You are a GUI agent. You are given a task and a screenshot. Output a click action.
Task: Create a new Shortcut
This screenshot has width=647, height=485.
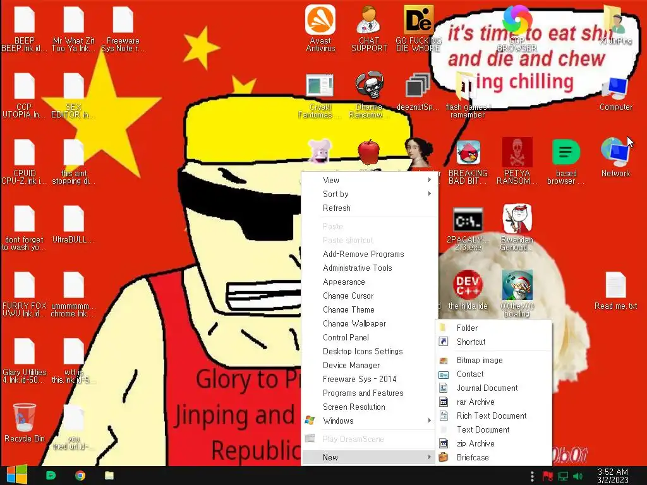coord(493,342)
